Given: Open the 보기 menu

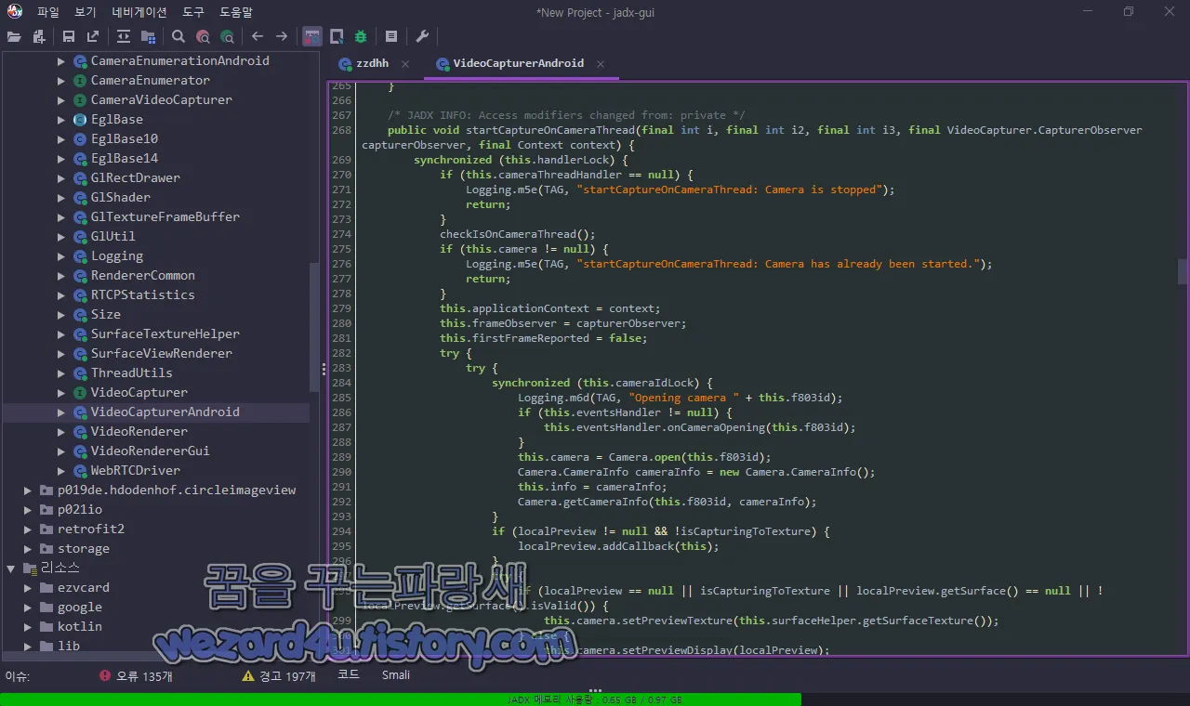Looking at the screenshot, I should click(x=86, y=12).
